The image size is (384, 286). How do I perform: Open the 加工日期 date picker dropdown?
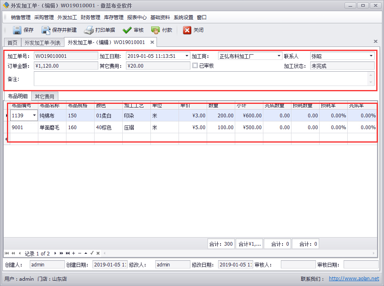pos(186,56)
